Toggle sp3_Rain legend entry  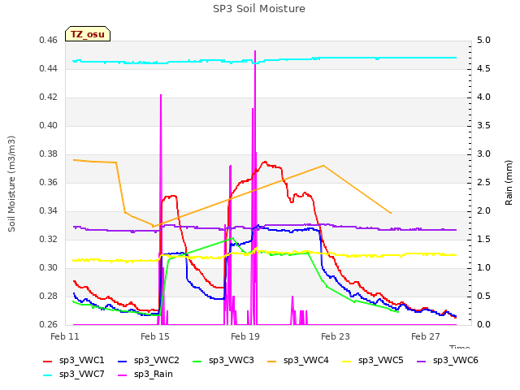(x=145, y=375)
